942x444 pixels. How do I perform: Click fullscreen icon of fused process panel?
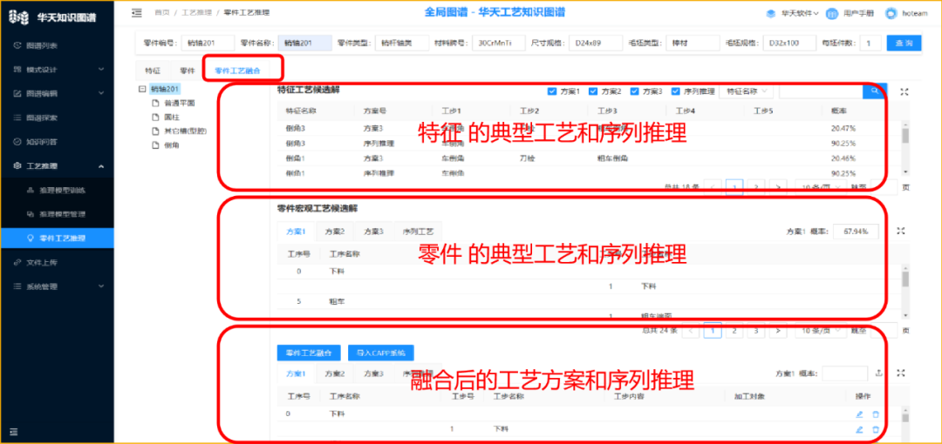click(x=900, y=373)
